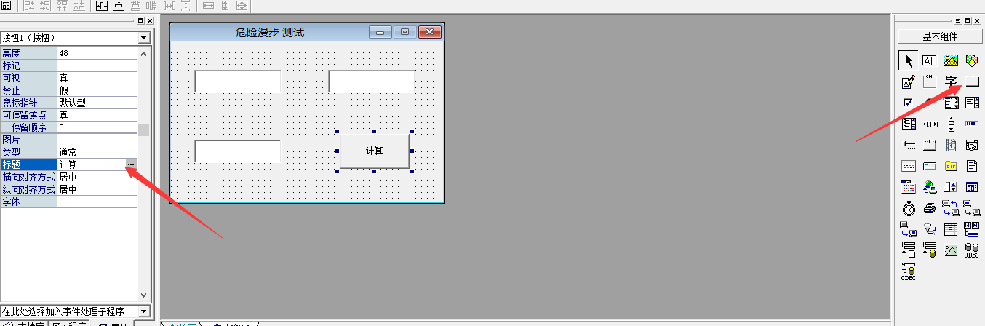Select the 可视 property row
985x326 pixels.
[x=29, y=78]
